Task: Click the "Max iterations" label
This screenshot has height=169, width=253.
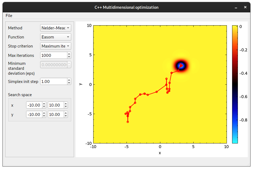Action: tap(21, 56)
